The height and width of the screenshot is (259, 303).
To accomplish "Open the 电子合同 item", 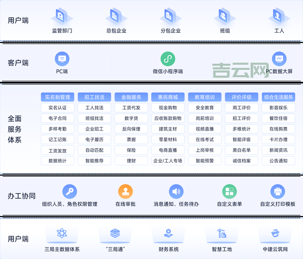I will point(57,118).
